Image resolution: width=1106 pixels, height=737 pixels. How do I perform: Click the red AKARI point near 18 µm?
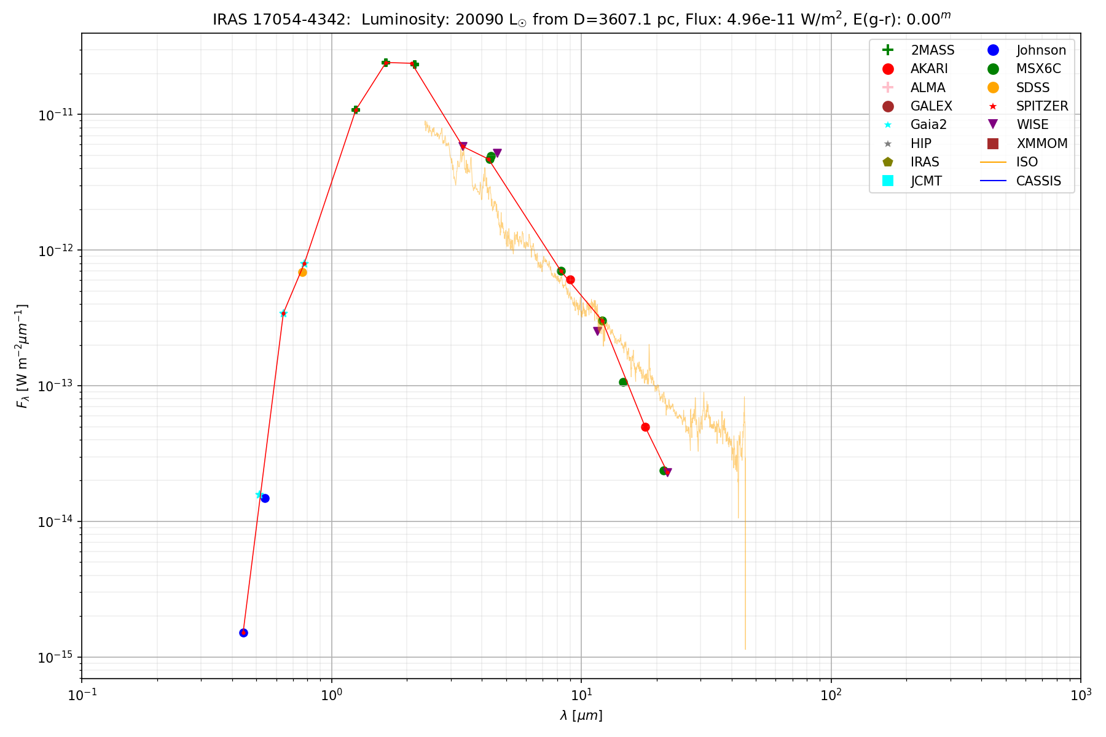coord(645,427)
